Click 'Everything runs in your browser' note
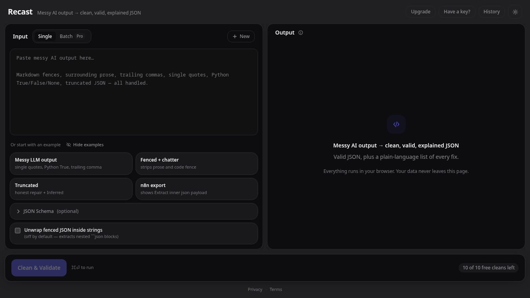 tap(396, 171)
